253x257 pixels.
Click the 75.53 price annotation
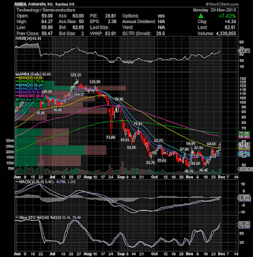click(138, 124)
